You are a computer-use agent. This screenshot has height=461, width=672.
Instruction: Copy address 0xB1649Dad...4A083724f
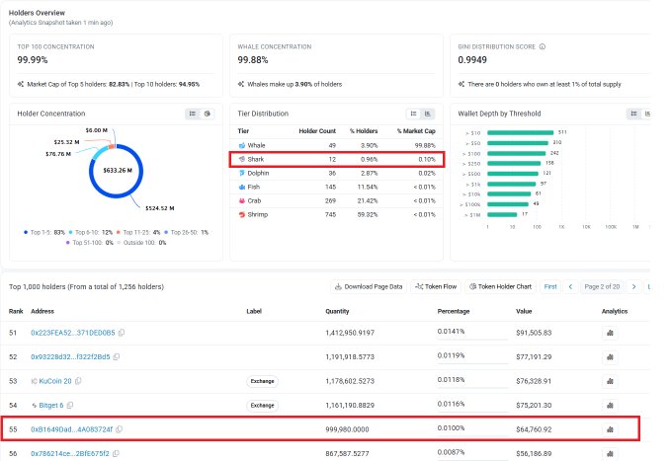[x=120, y=429]
